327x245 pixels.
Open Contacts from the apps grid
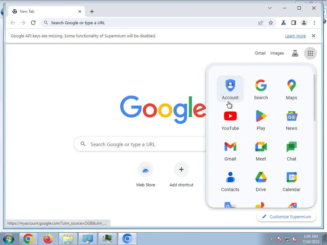[x=230, y=181]
